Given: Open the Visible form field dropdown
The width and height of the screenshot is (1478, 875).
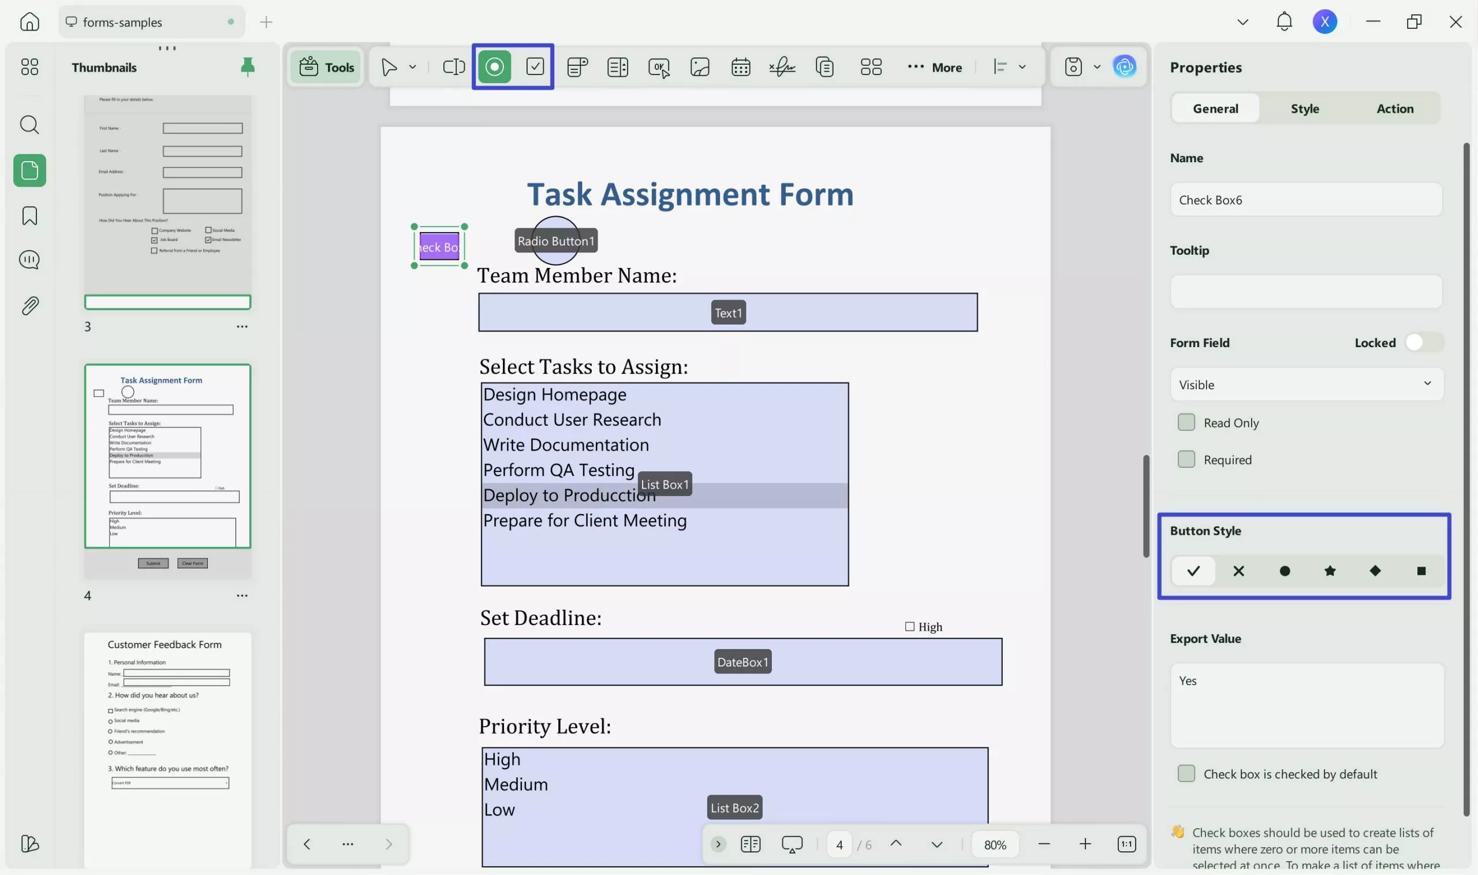Looking at the screenshot, I should point(1306,385).
